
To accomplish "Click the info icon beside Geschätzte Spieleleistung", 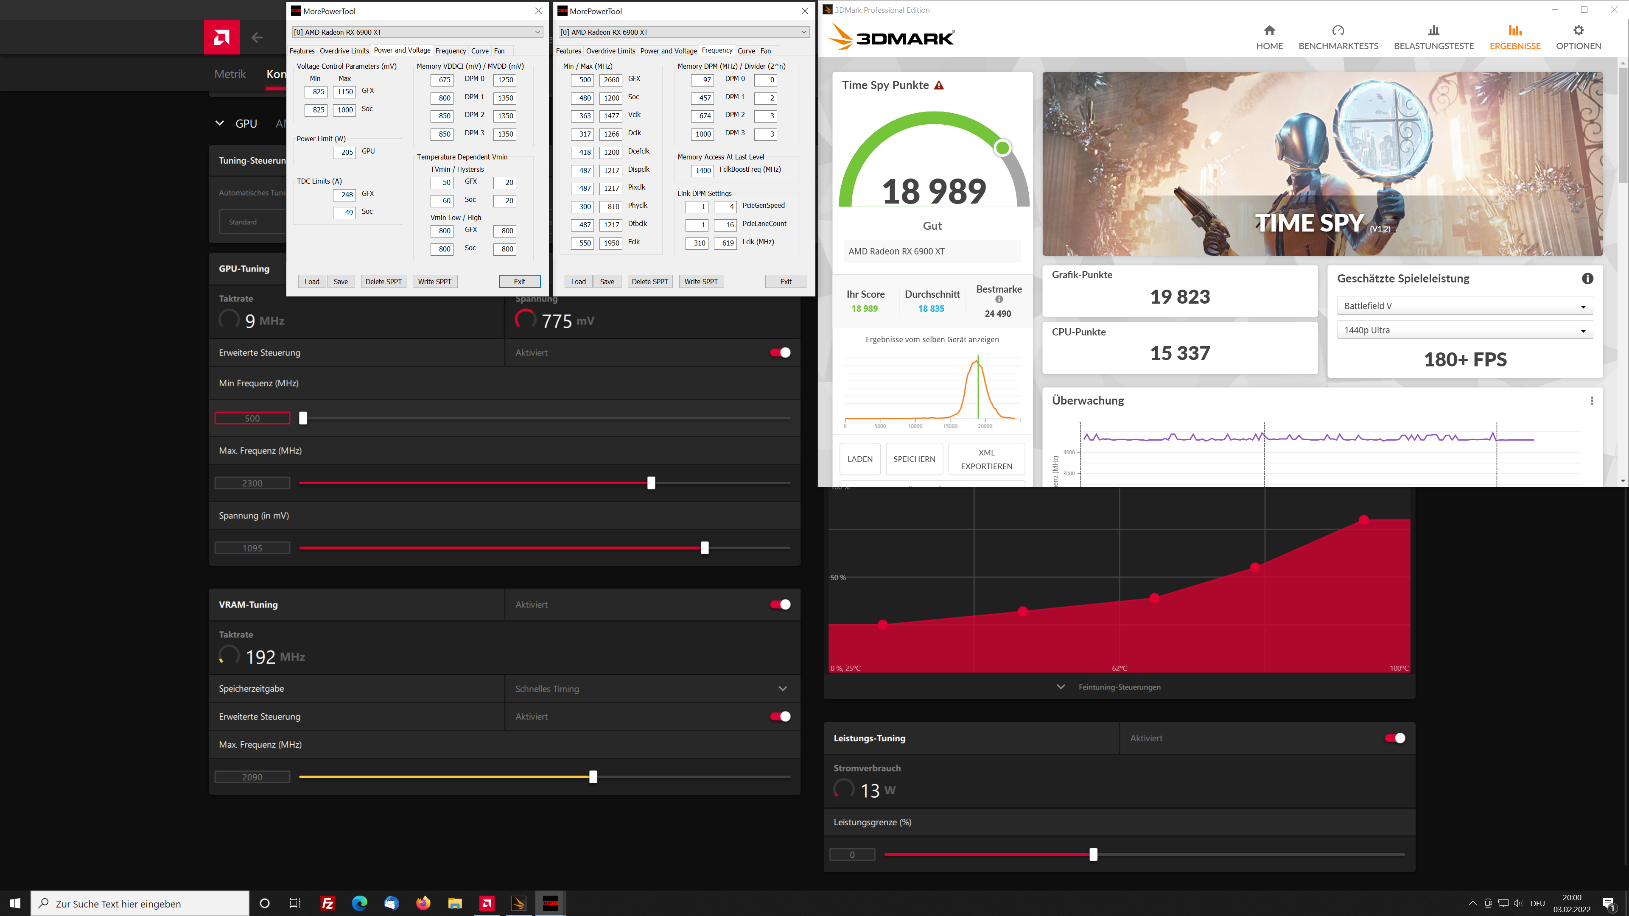I will pyautogui.click(x=1587, y=278).
